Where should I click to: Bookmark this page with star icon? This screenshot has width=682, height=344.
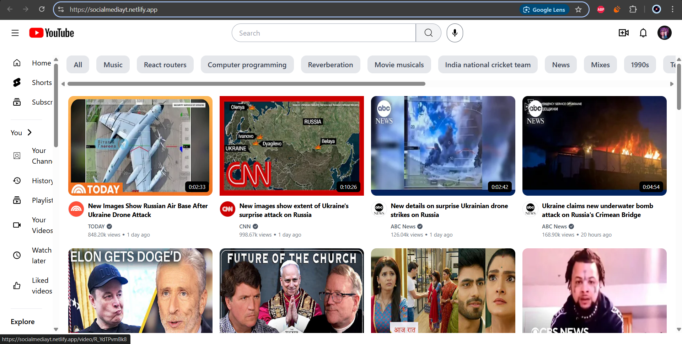pos(578,10)
